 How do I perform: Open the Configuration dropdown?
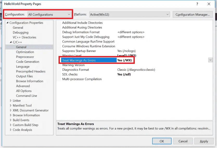pos(49,15)
